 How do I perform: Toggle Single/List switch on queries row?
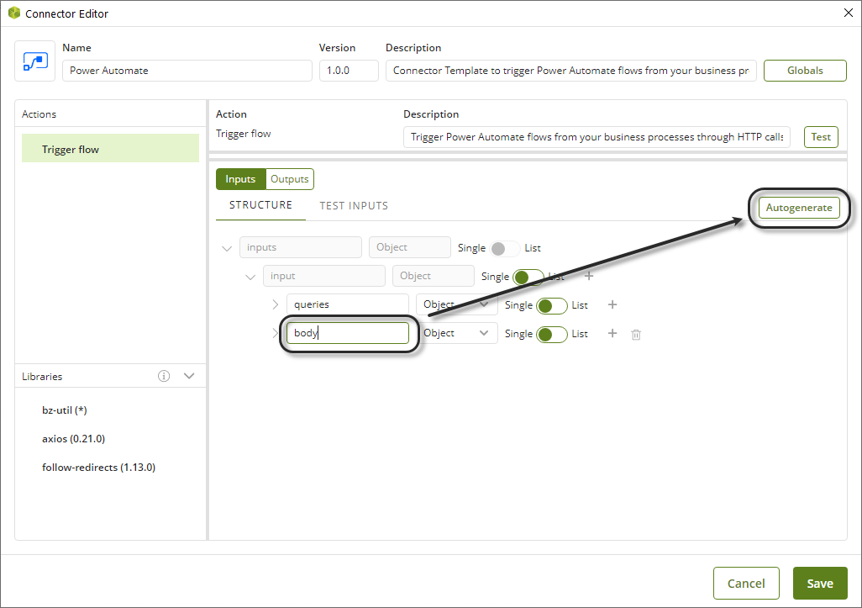pos(552,305)
